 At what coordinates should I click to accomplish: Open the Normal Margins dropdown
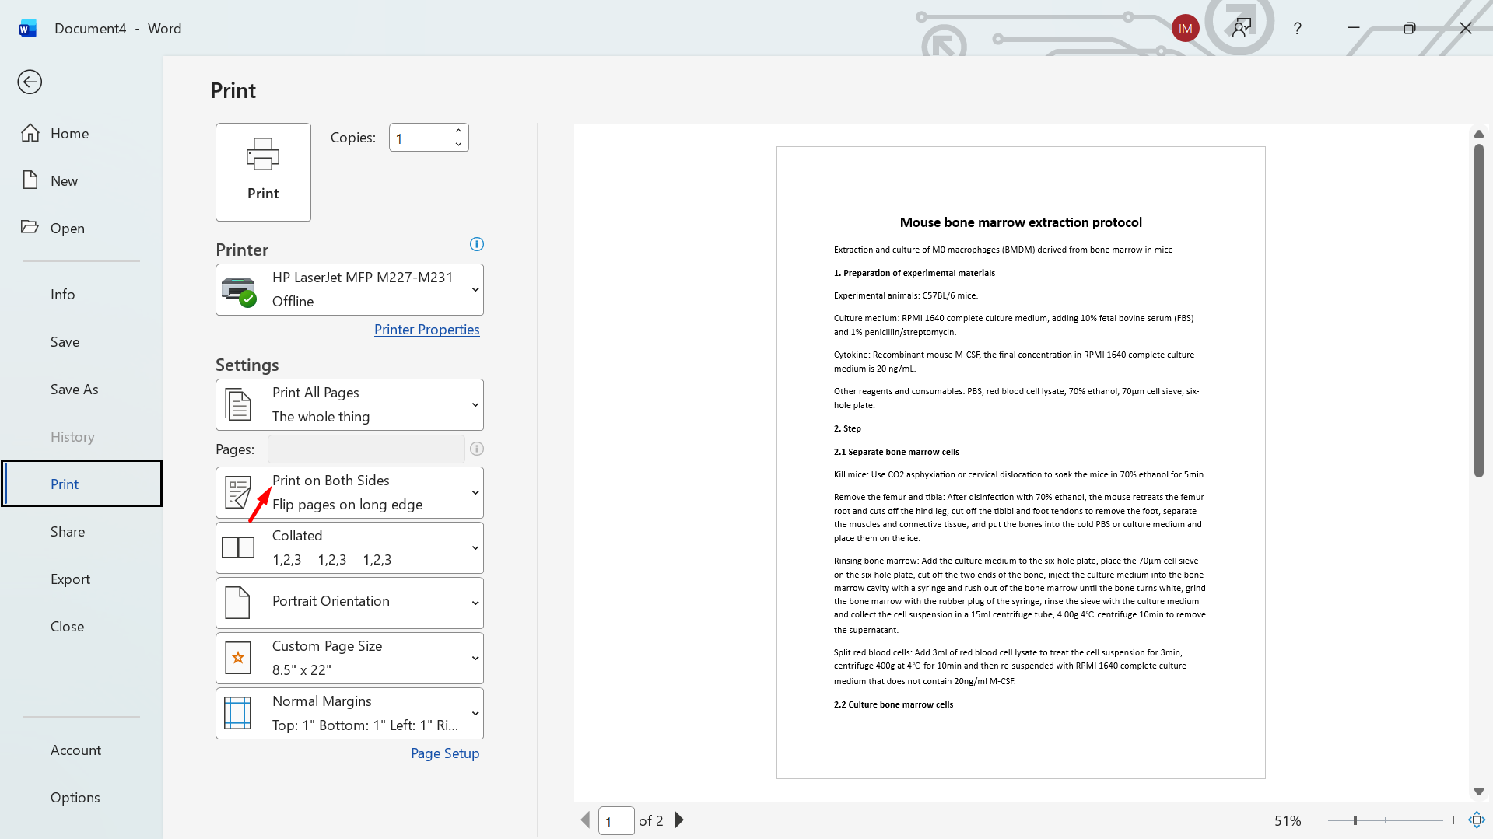coord(349,713)
